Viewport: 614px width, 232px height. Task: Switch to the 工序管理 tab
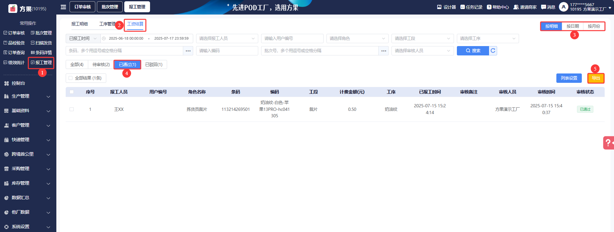[x=107, y=24]
